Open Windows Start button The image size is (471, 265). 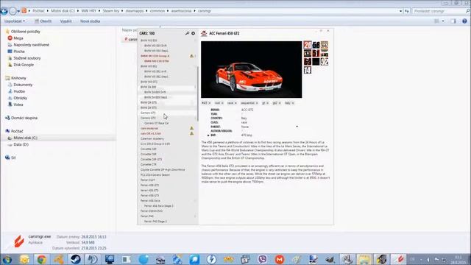click(7, 259)
